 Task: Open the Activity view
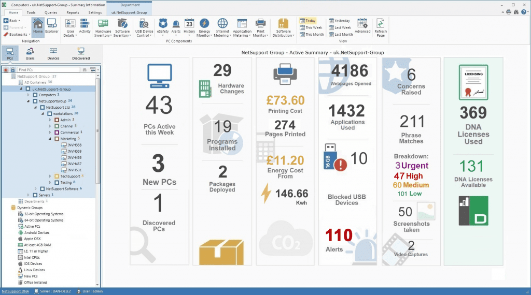(85, 26)
